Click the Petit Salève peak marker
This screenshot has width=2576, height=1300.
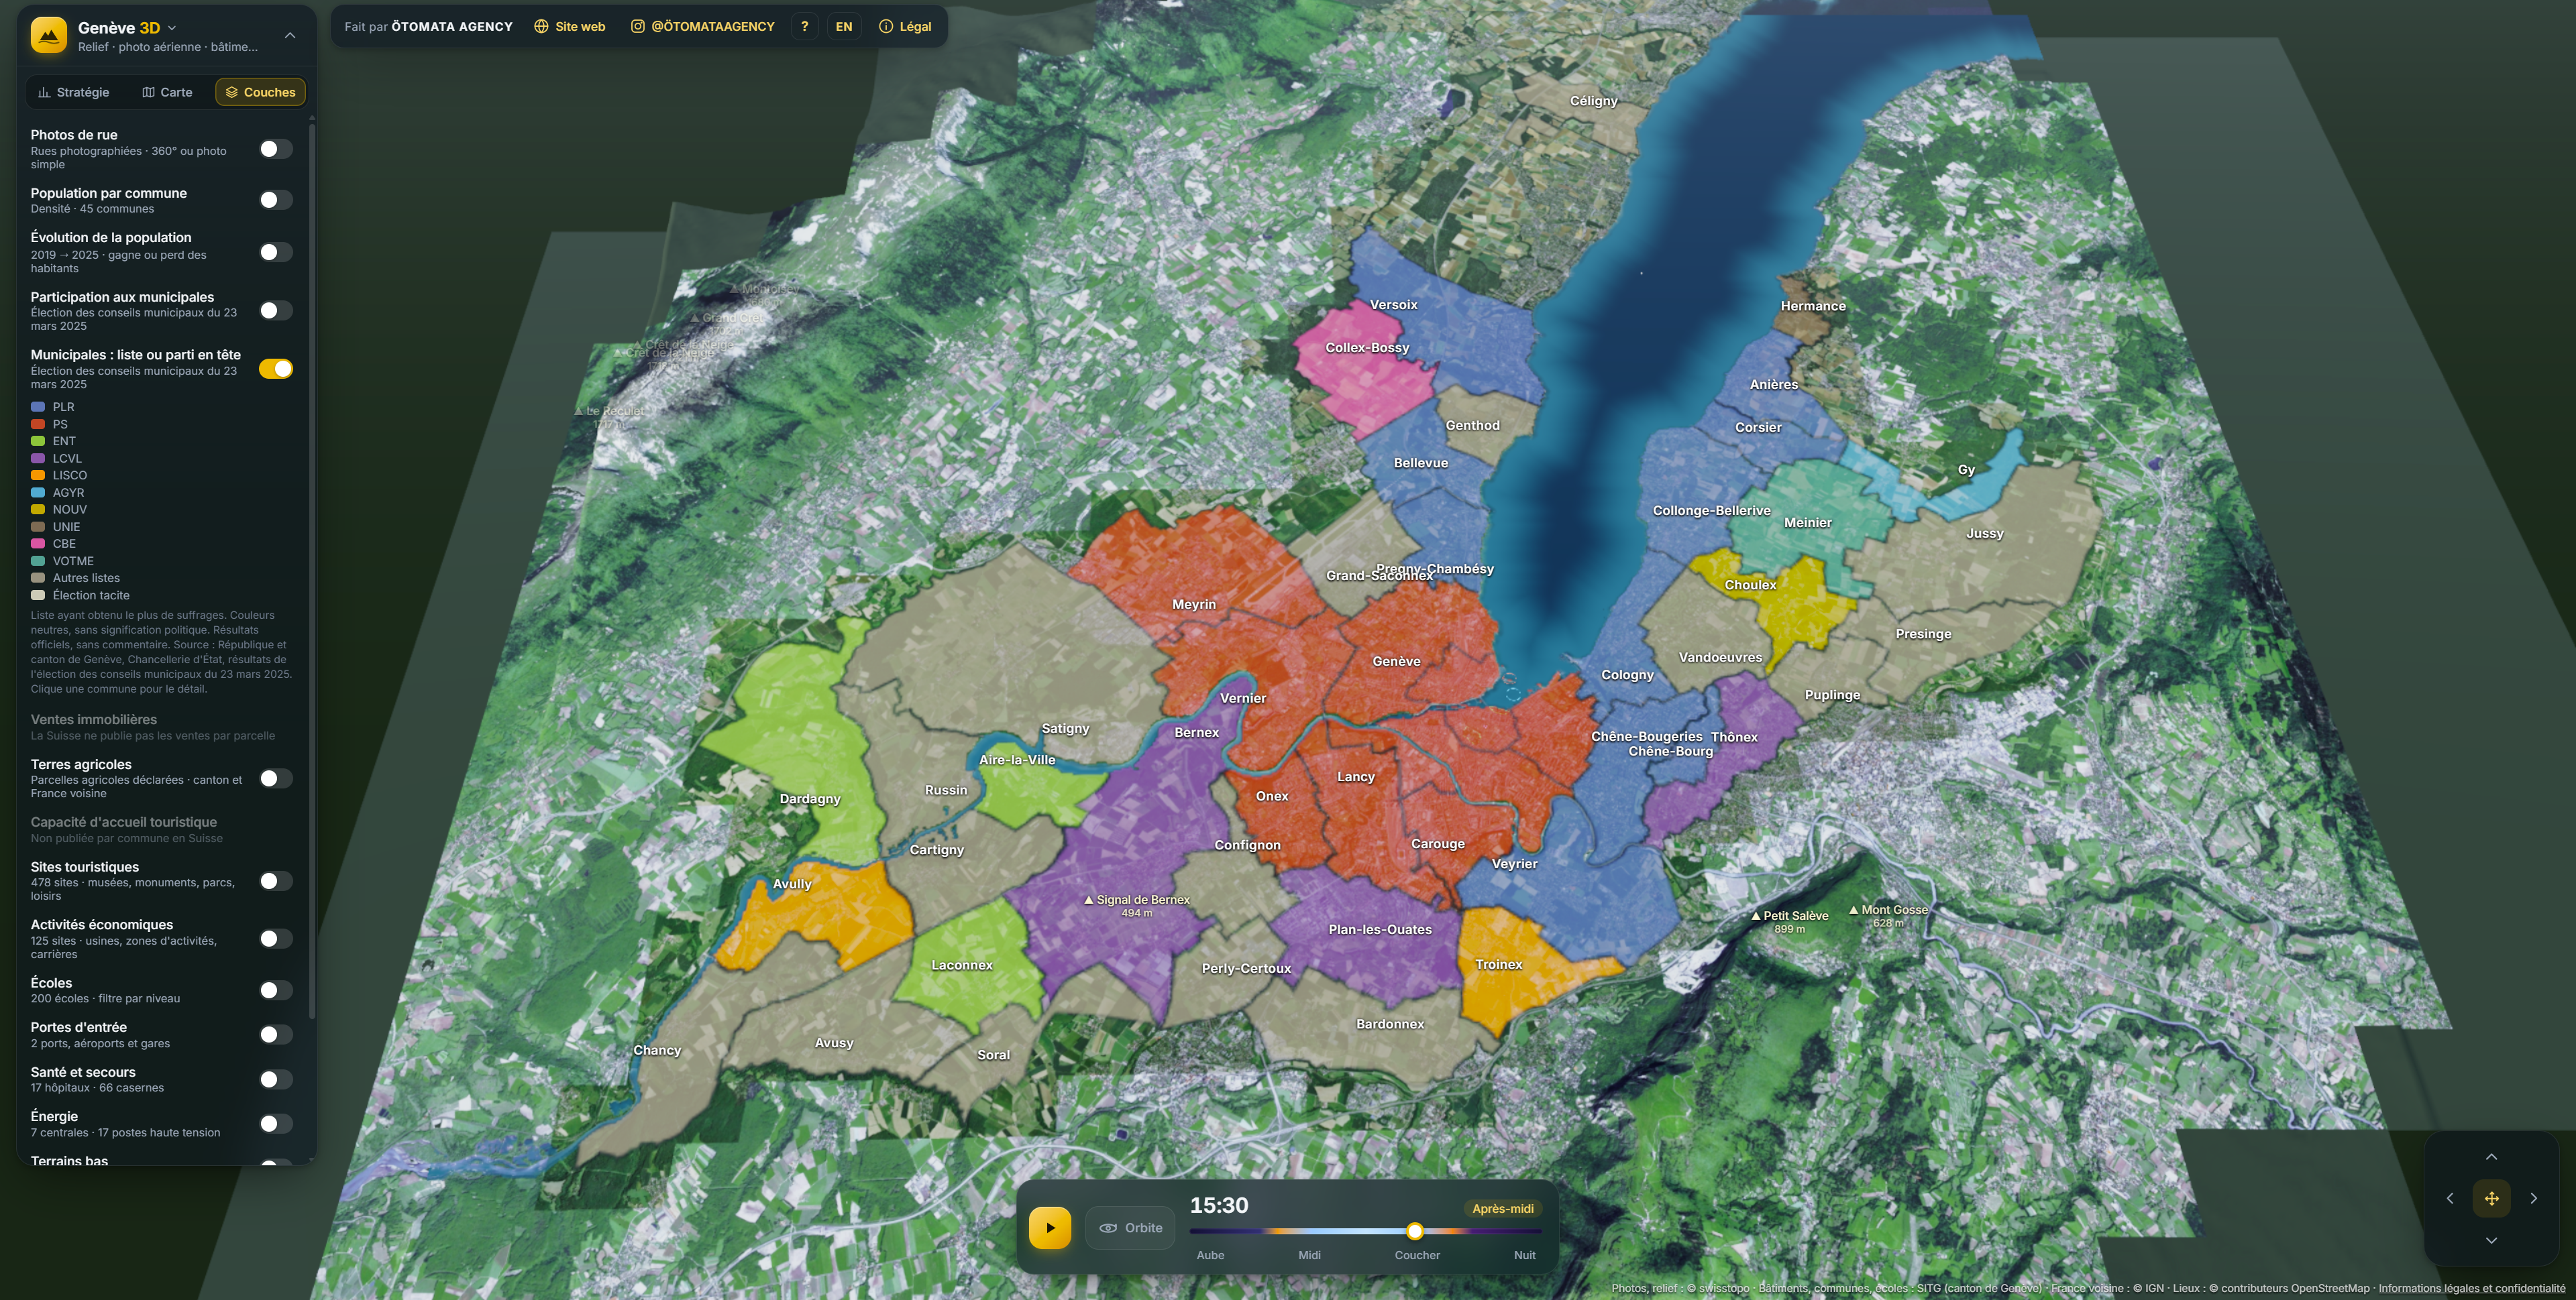coord(1789,921)
